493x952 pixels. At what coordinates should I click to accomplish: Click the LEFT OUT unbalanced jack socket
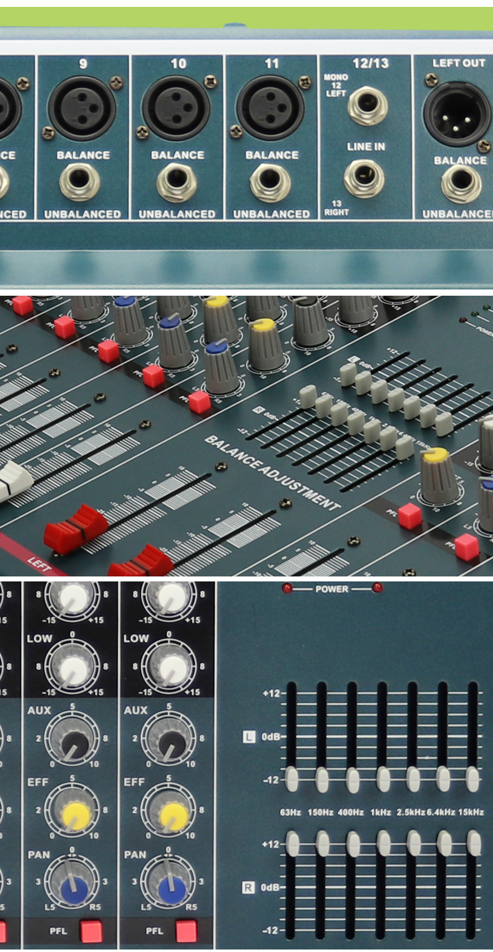(x=461, y=185)
